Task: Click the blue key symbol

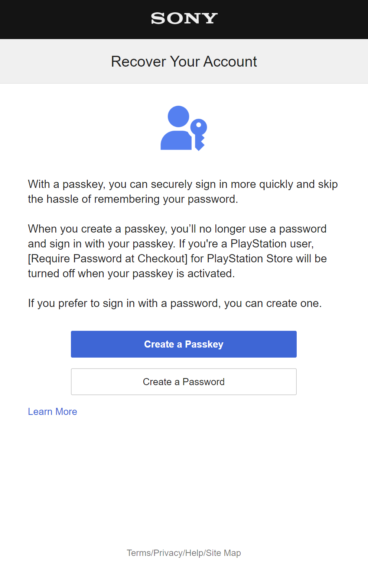Action: 199,134
